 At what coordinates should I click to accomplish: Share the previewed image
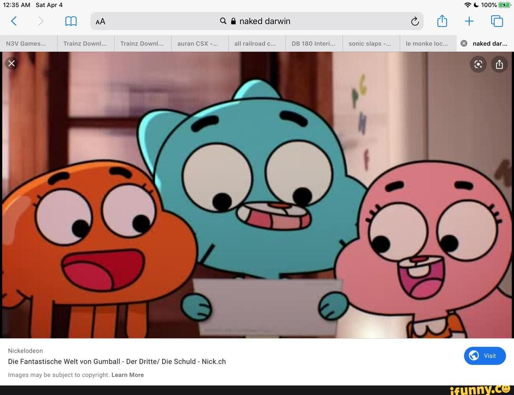coord(499,64)
